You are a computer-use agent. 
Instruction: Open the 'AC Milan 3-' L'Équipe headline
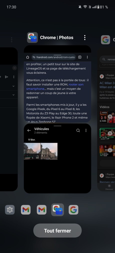coord(107,85)
